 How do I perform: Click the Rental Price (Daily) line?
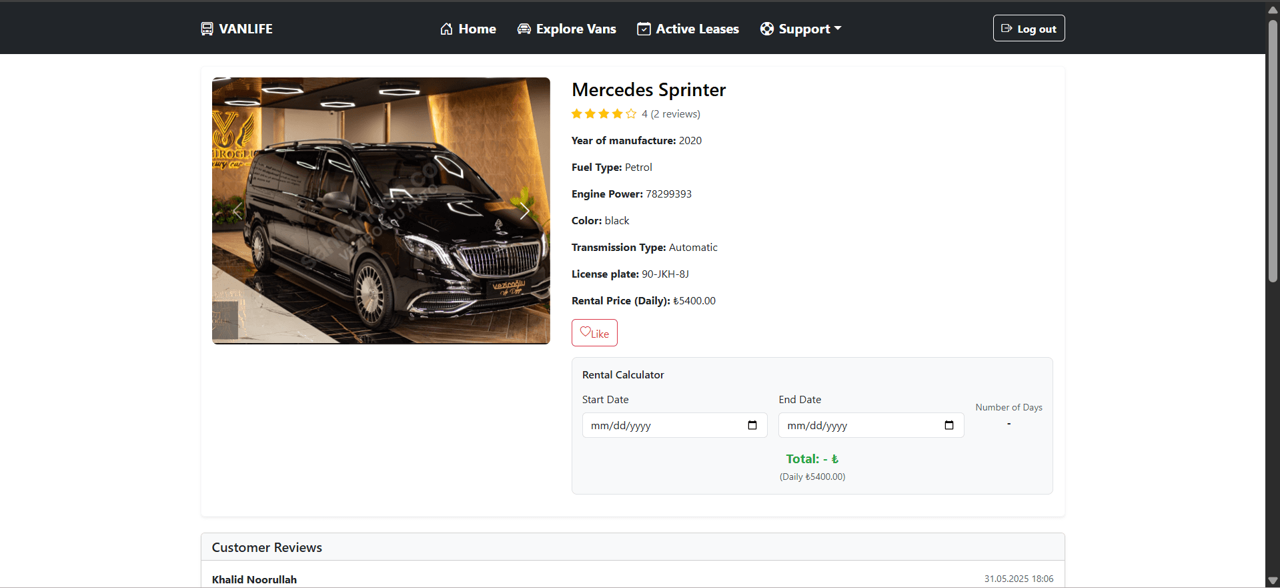click(644, 301)
